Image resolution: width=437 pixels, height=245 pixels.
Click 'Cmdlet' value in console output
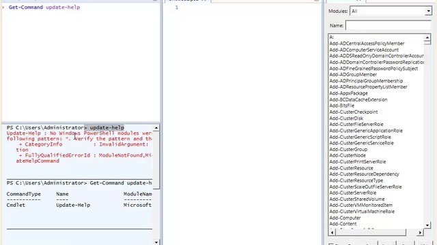click(x=16, y=206)
